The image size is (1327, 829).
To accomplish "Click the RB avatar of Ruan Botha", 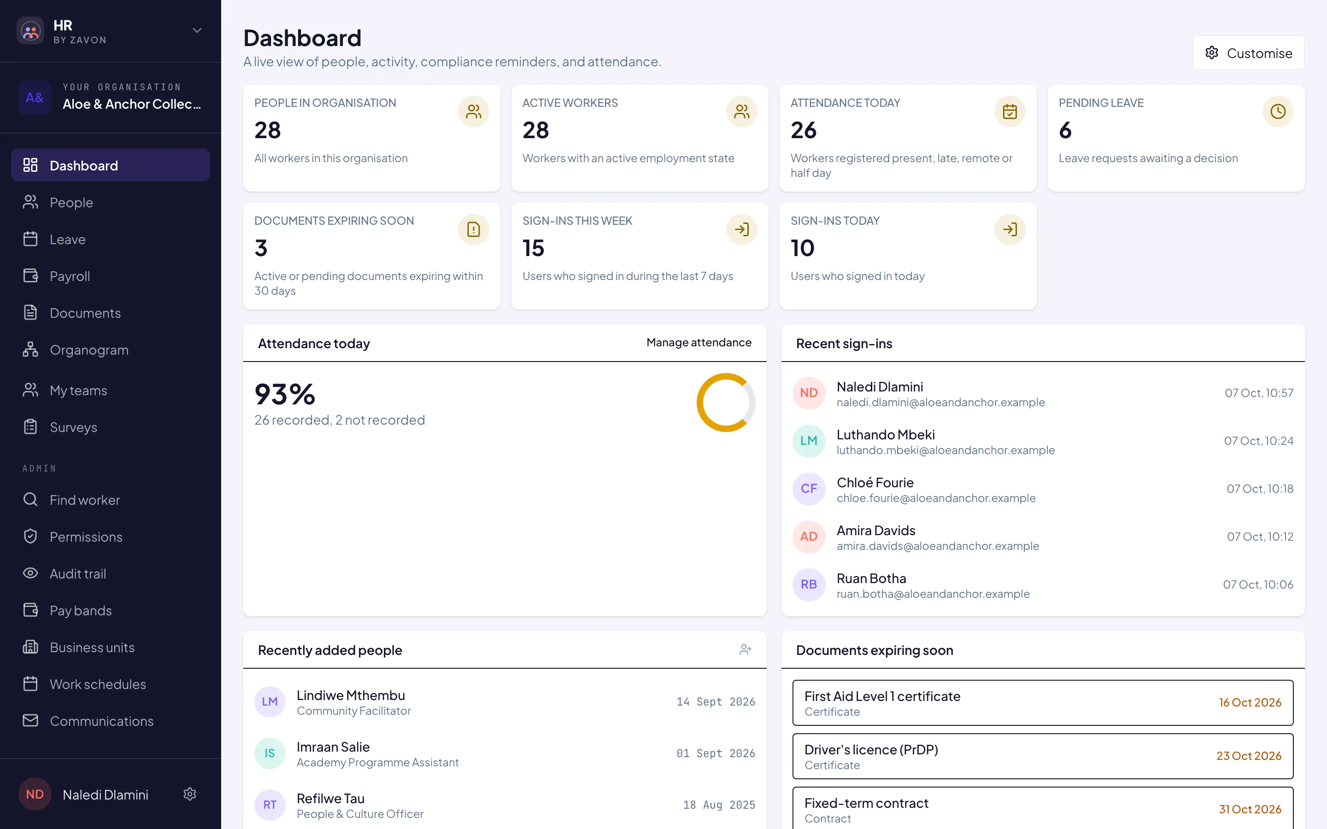I will coord(808,584).
